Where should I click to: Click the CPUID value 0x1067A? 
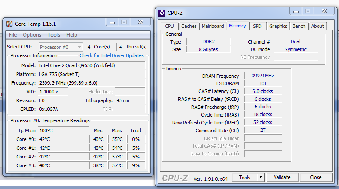pyautogui.click(x=53, y=109)
